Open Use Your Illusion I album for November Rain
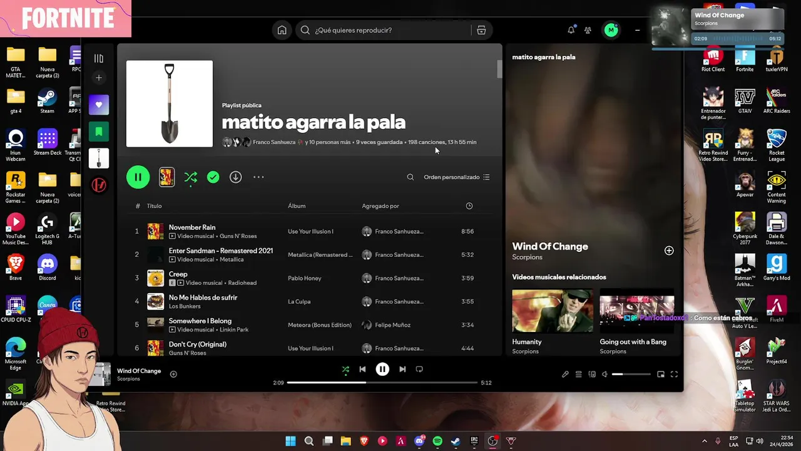Screen dimensions: 801x451 click(x=310, y=232)
